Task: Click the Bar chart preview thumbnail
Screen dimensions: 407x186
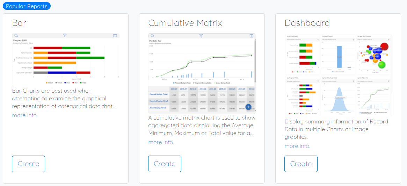Action: pyautogui.click(x=66, y=59)
